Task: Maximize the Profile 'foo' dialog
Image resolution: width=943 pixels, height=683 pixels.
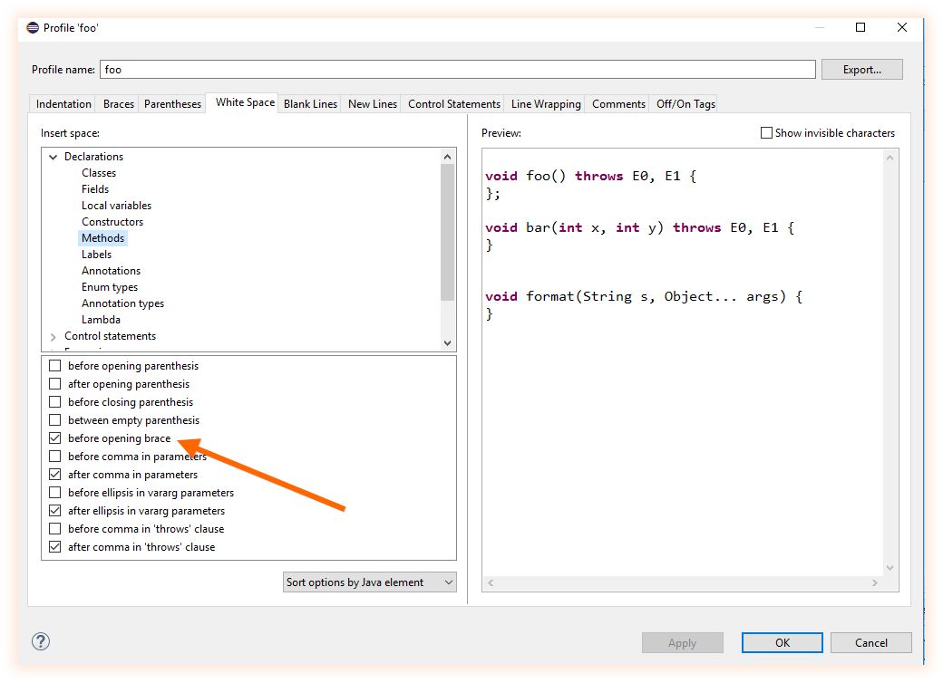Action: (x=860, y=28)
